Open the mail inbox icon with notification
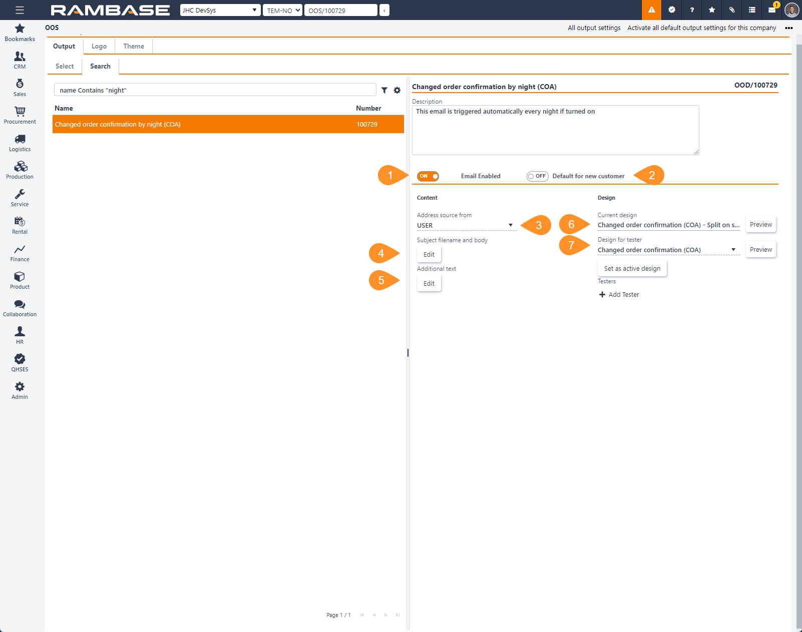Image resolution: width=802 pixels, height=632 pixels. point(771,10)
